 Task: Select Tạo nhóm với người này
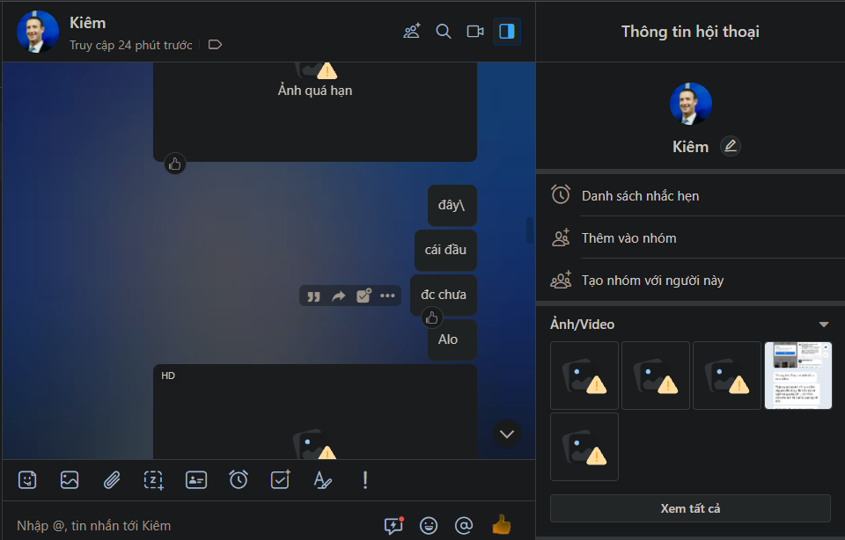pos(652,281)
